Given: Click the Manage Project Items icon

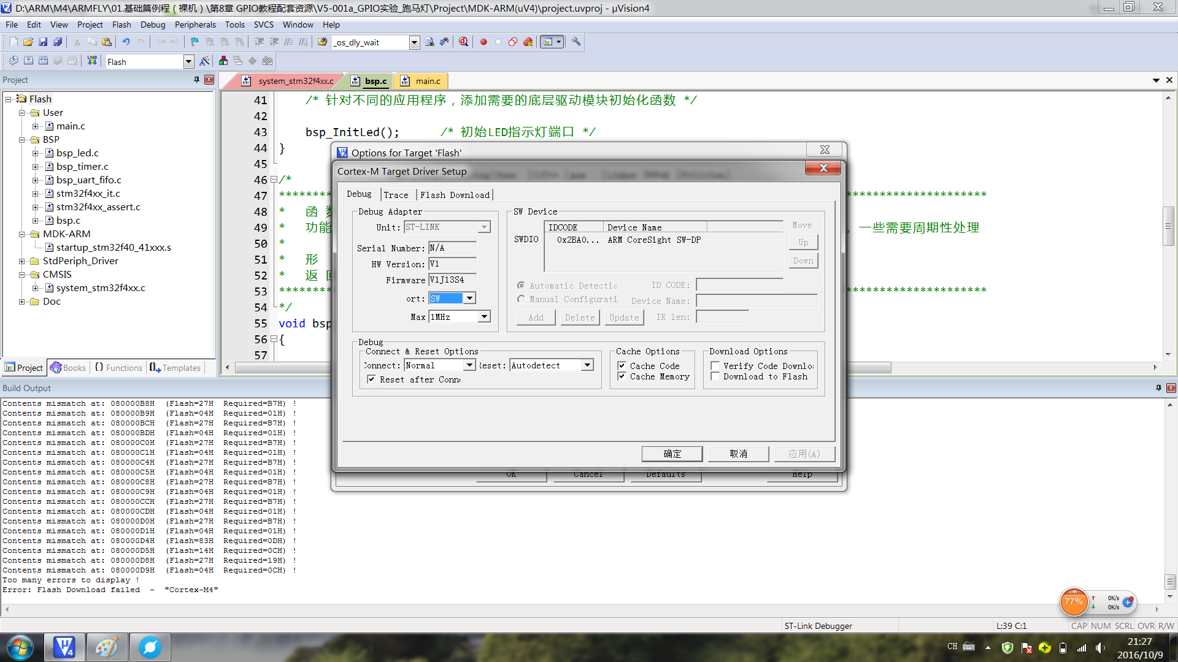Looking at the screenshot, I should point(223,61).
